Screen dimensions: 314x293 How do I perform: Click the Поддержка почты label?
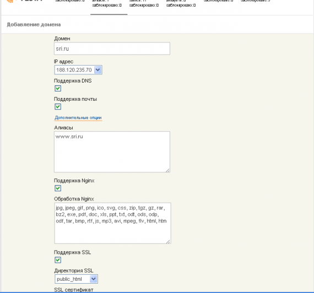click(75, 99)
